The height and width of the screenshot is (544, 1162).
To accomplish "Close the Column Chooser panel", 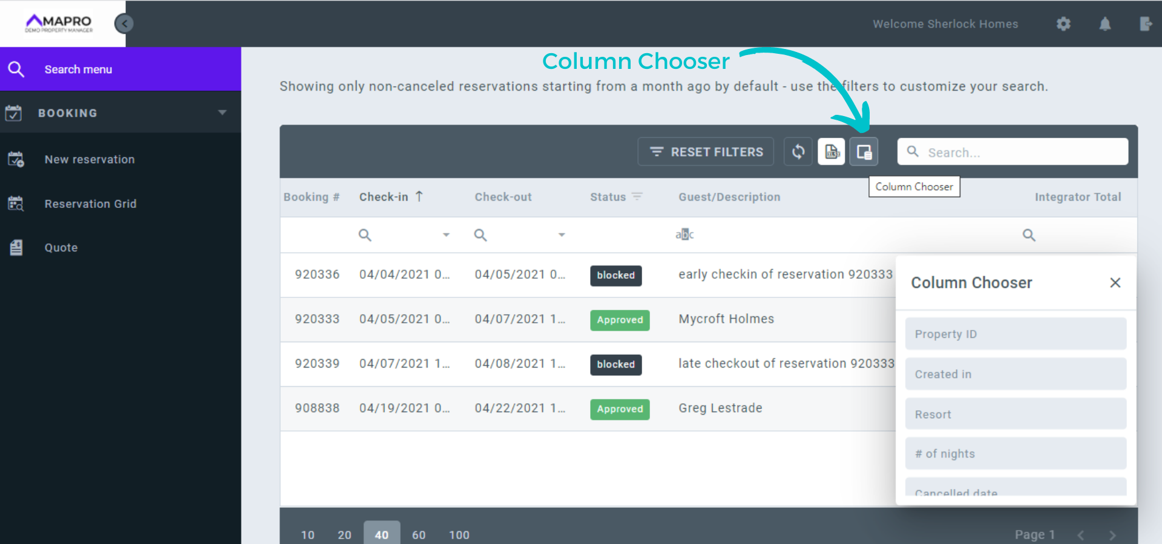I will click(x=1115, y=282).
